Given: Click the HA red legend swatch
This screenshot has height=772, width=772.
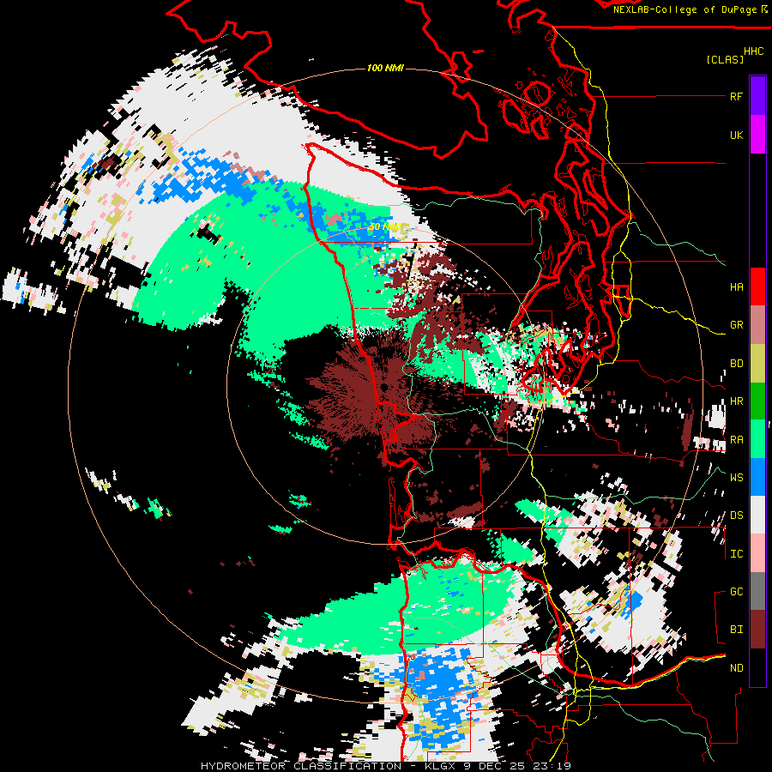Looking at the screenshot, I should [x=757, y=286].
